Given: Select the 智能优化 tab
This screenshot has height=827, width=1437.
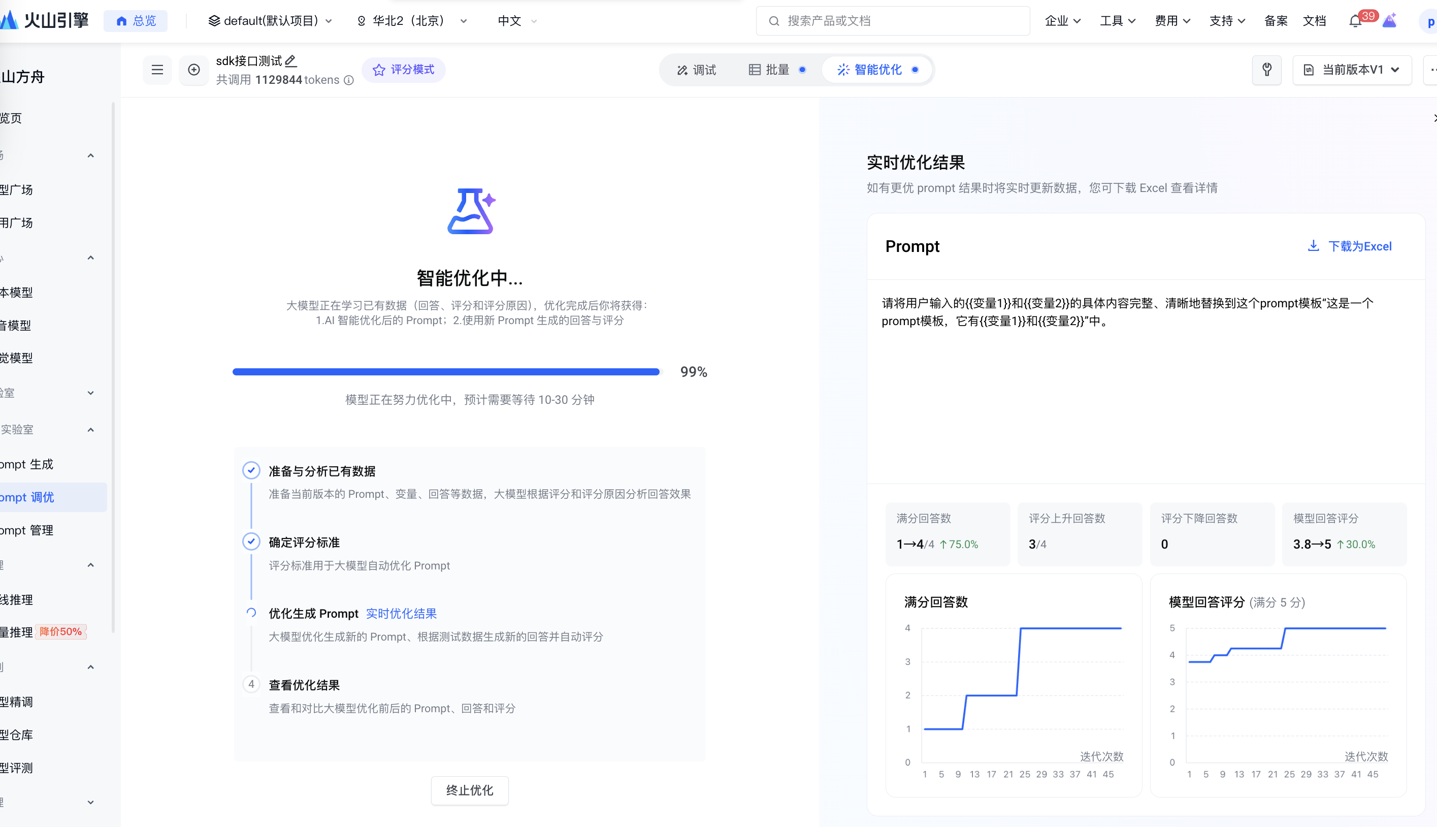Looking at the screenshot, I should tap(877, 69).
